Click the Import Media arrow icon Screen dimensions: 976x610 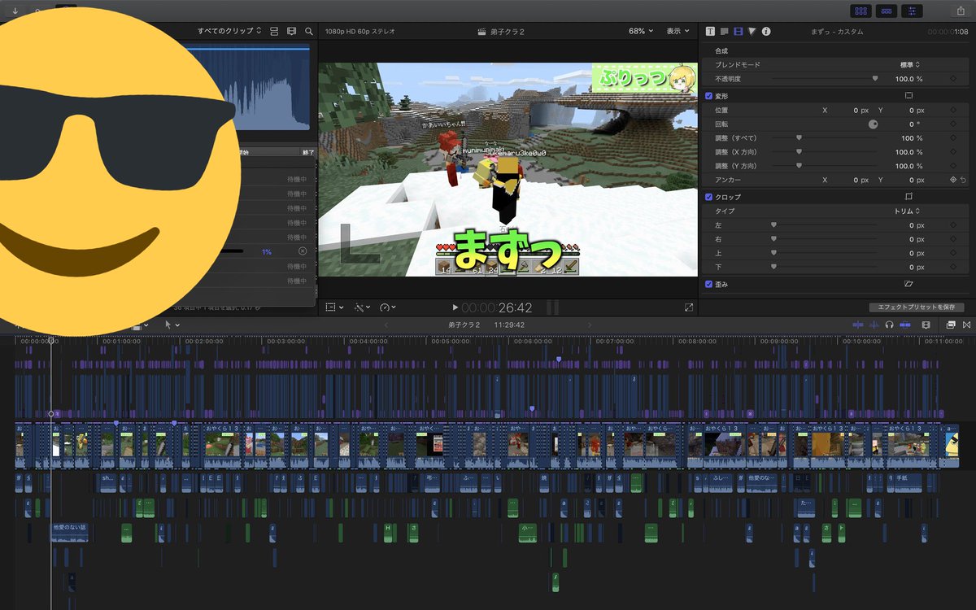(x=15, y=11)
